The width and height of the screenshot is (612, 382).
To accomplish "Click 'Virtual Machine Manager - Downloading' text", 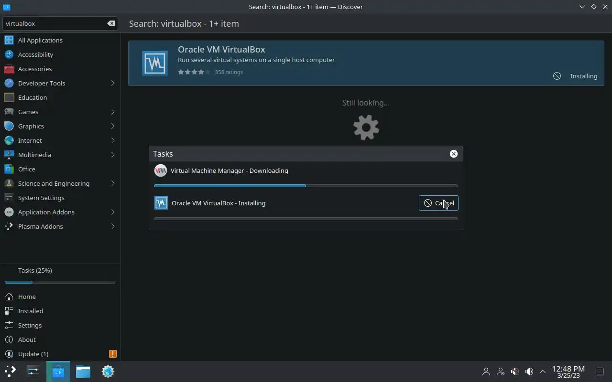I will point(229,170).
